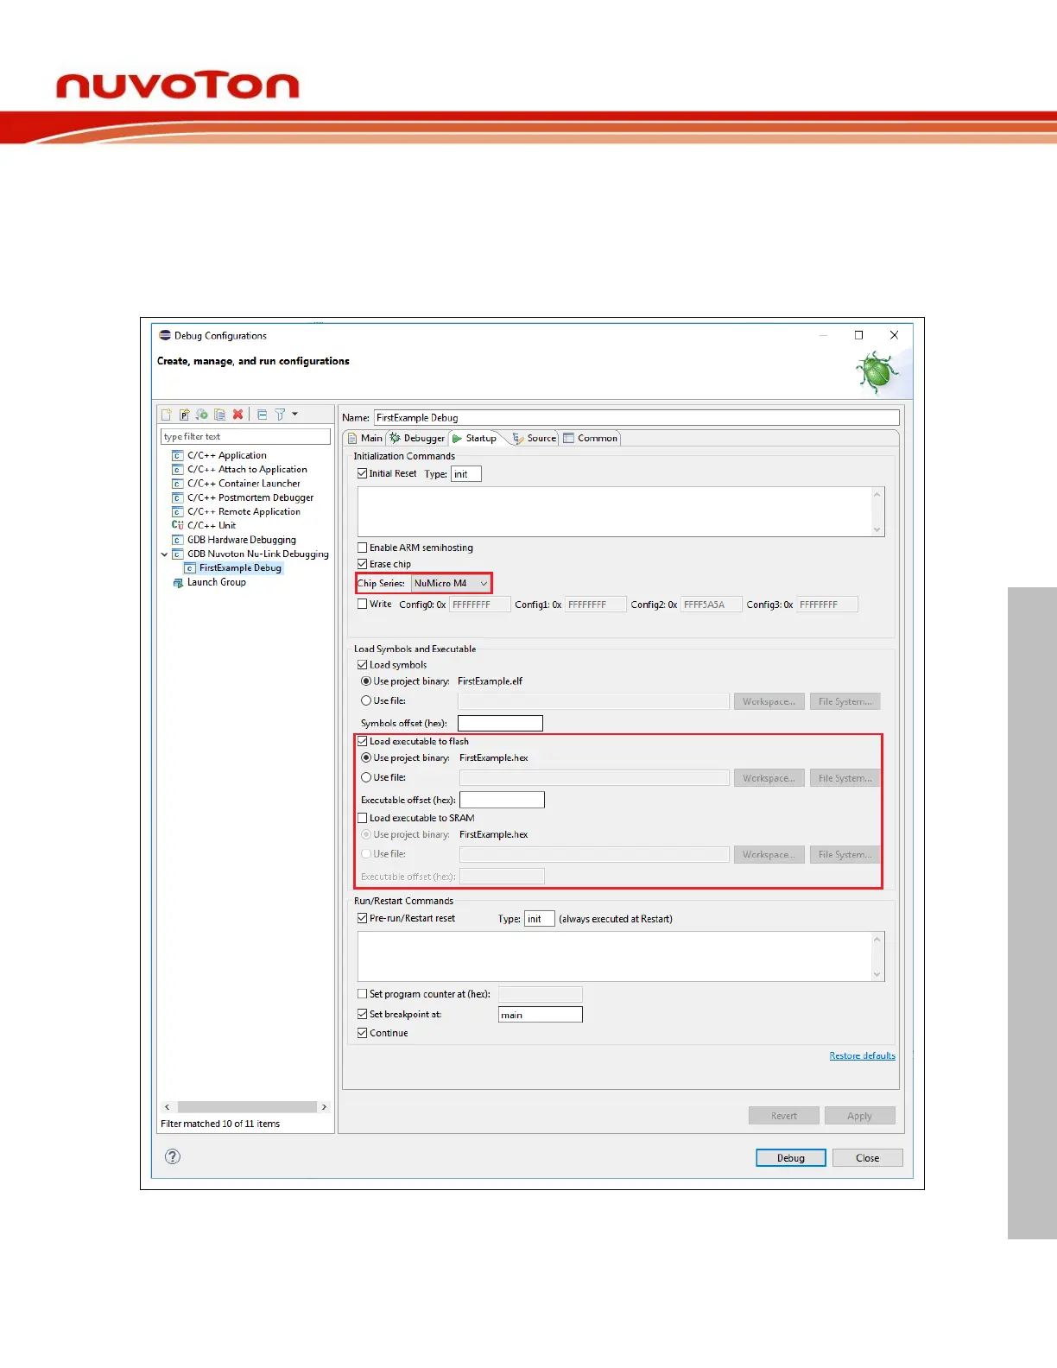Click the Launch Group icon

tap(177, 583)
